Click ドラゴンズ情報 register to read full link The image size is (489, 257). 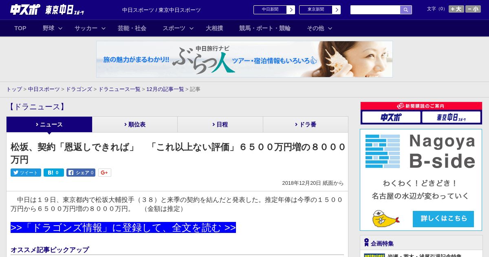(123, 228)
